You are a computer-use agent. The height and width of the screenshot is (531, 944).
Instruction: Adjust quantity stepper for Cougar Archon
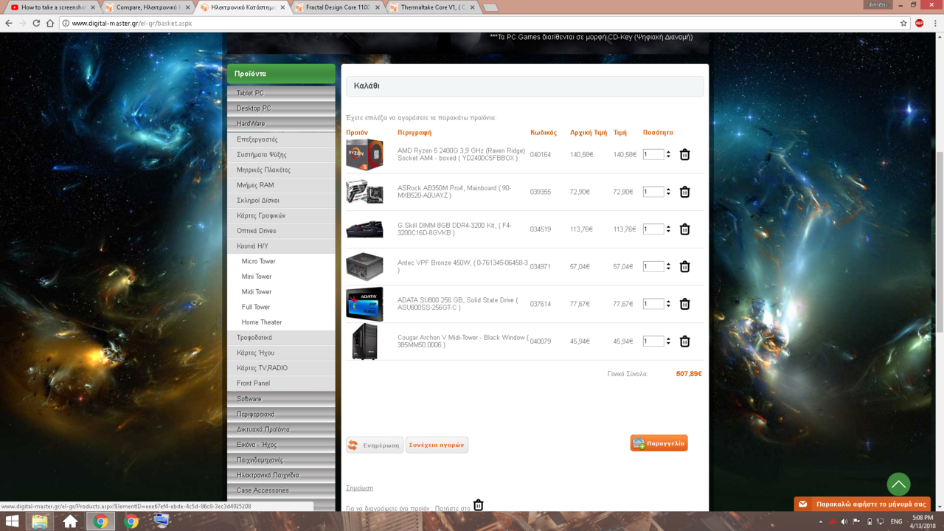pos(668,341)
